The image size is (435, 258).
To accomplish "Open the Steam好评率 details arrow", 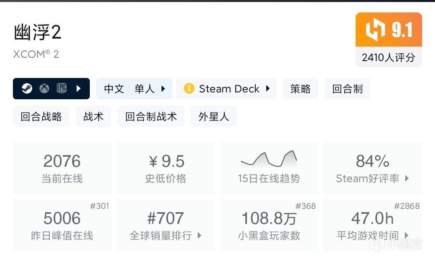I will click(406, 178).
